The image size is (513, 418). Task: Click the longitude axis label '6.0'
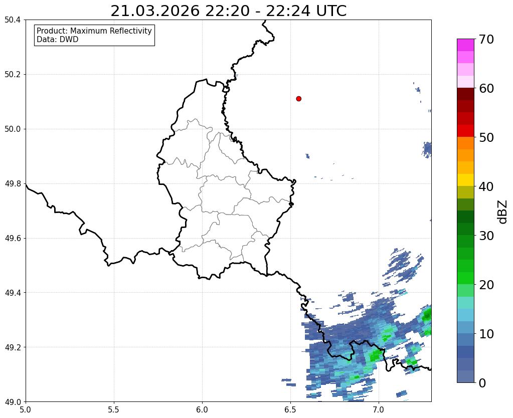202,409
